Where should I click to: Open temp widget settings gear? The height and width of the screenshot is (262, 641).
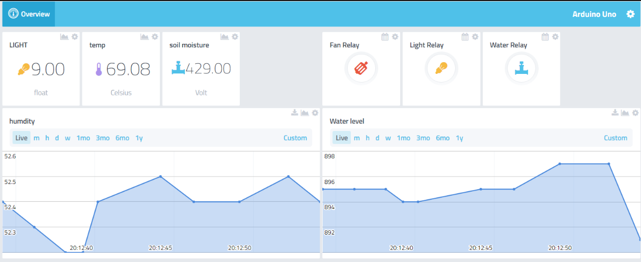coord(155,37)
